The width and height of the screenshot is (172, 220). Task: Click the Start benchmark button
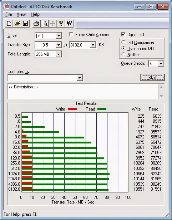click(x=152, y=78)
